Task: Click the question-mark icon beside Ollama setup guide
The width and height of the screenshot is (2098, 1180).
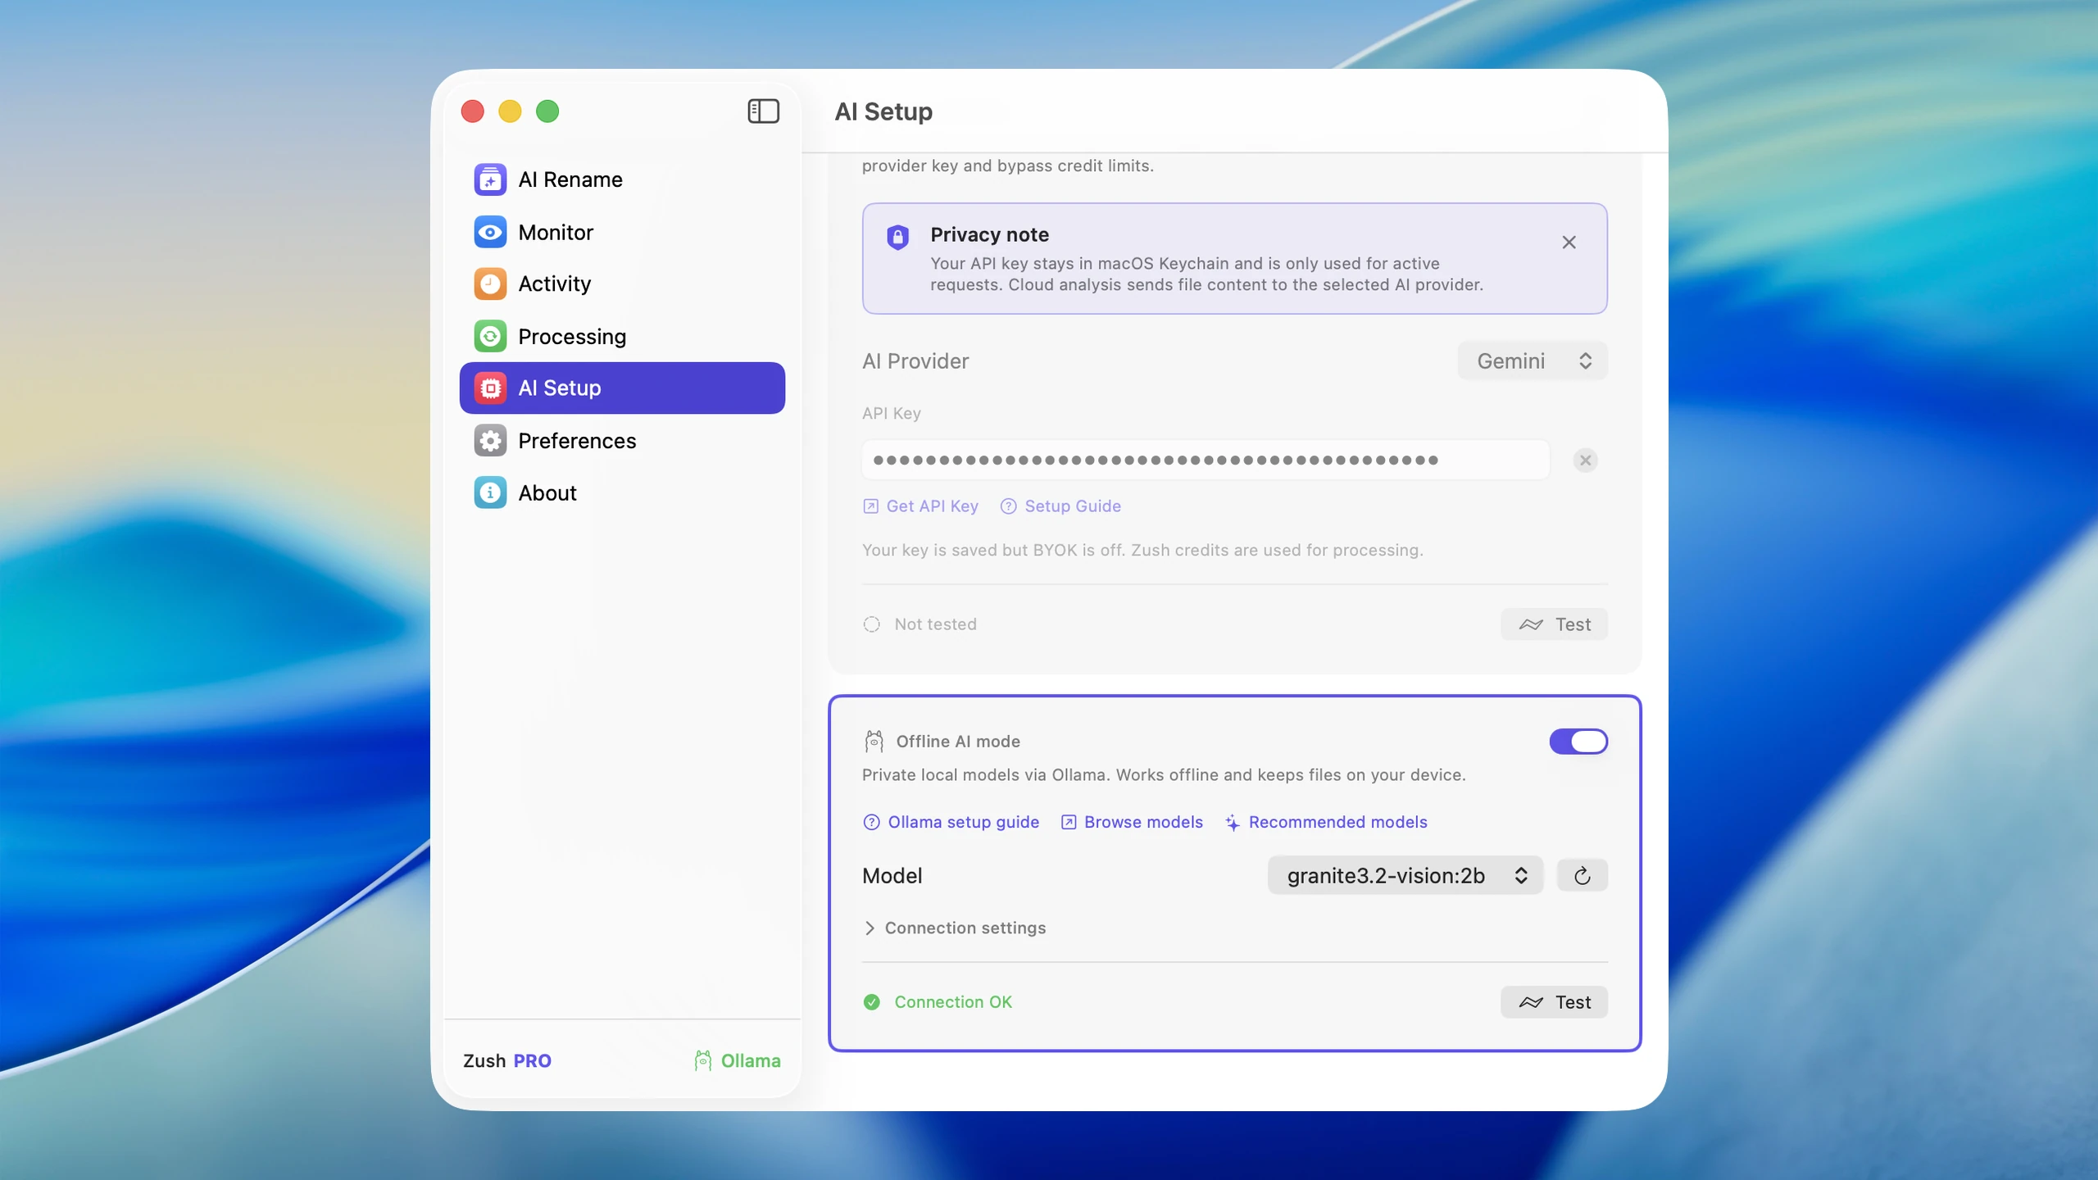Action: (871, 822)
